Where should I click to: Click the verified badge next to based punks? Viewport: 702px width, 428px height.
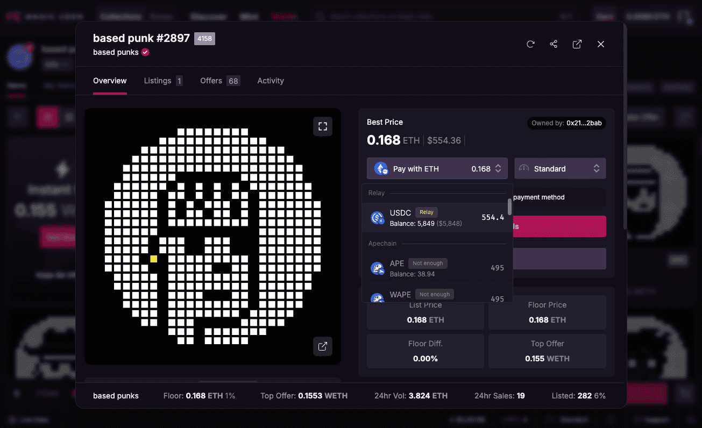click(145, 52)
